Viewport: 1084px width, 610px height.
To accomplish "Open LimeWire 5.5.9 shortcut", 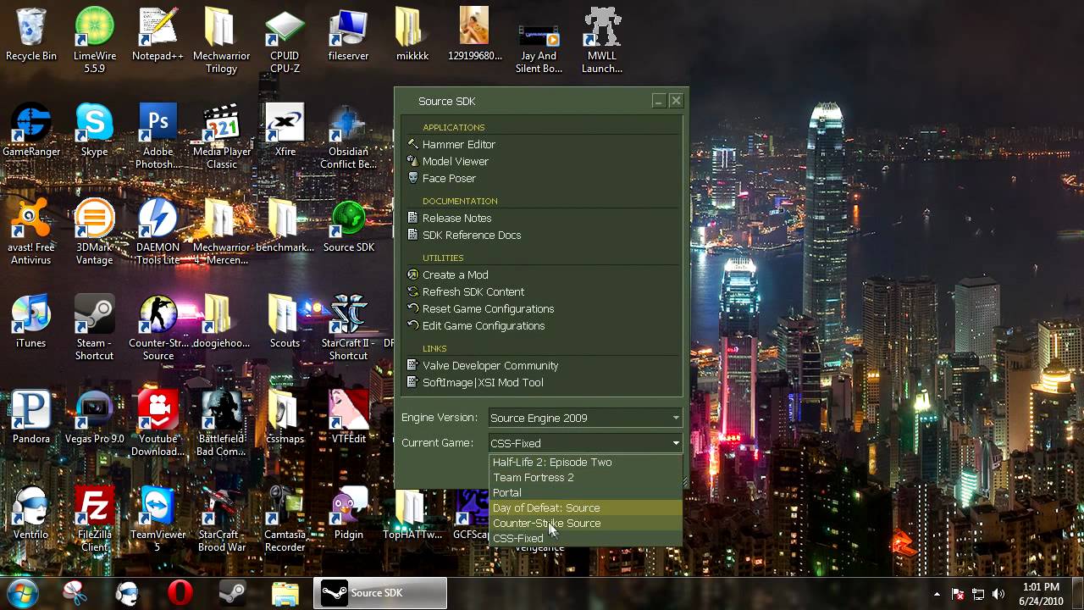I will pos(94,40).
